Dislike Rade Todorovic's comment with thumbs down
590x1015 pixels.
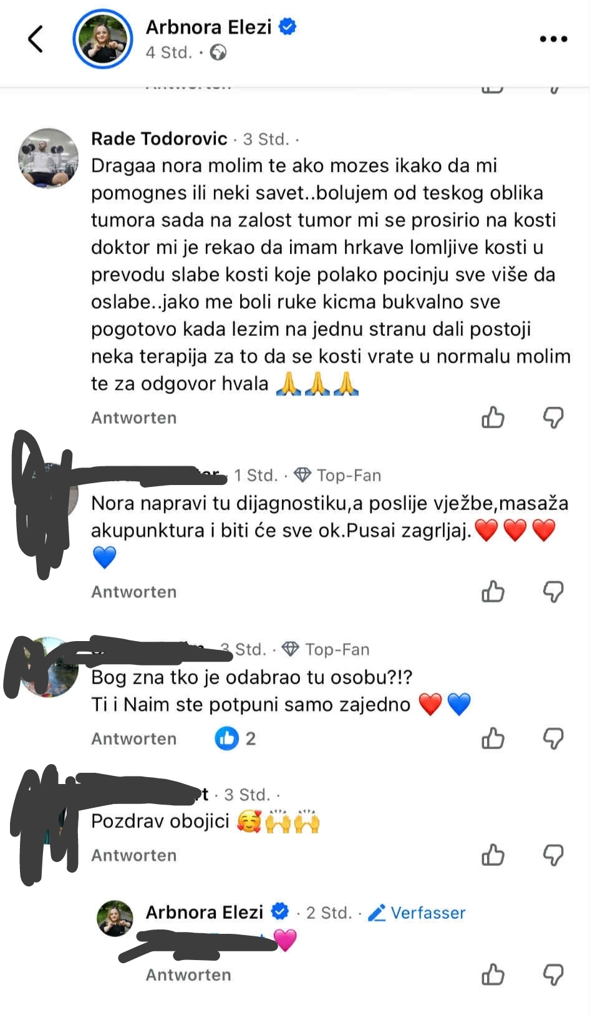pos(553,417)
